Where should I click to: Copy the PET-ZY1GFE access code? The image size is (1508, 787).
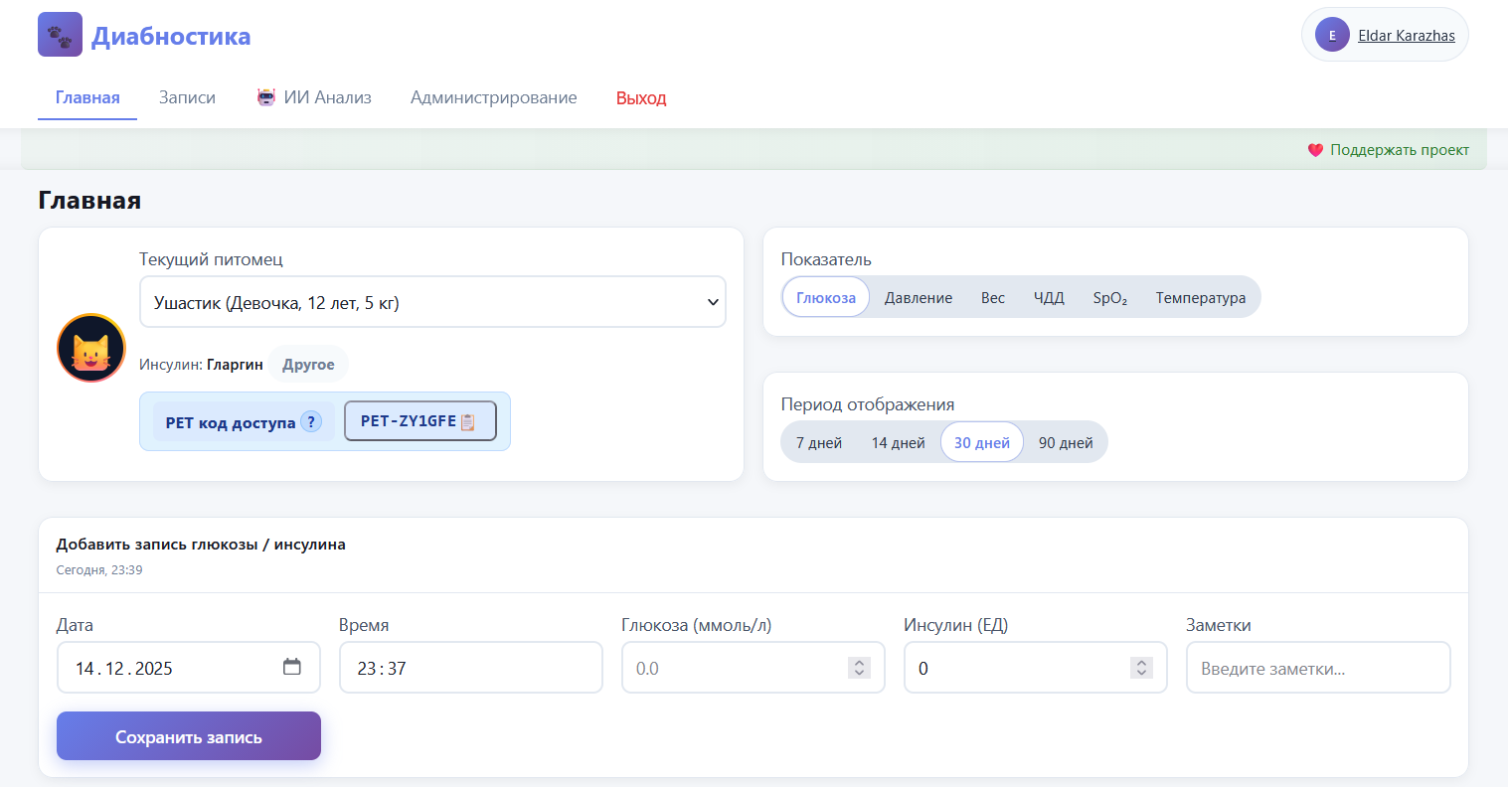pyautogui.click(x=419, y=421)
